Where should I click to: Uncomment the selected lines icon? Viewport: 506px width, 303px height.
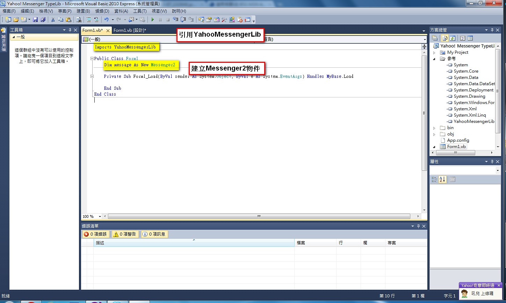pyautogui.click(x=96, y=20)
